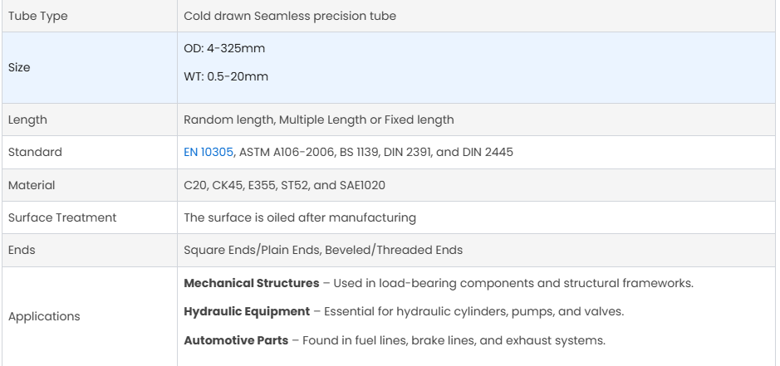Click the Length row label
Image resolution: width=780 pixels, height=366 pixels.
(27, 120)
